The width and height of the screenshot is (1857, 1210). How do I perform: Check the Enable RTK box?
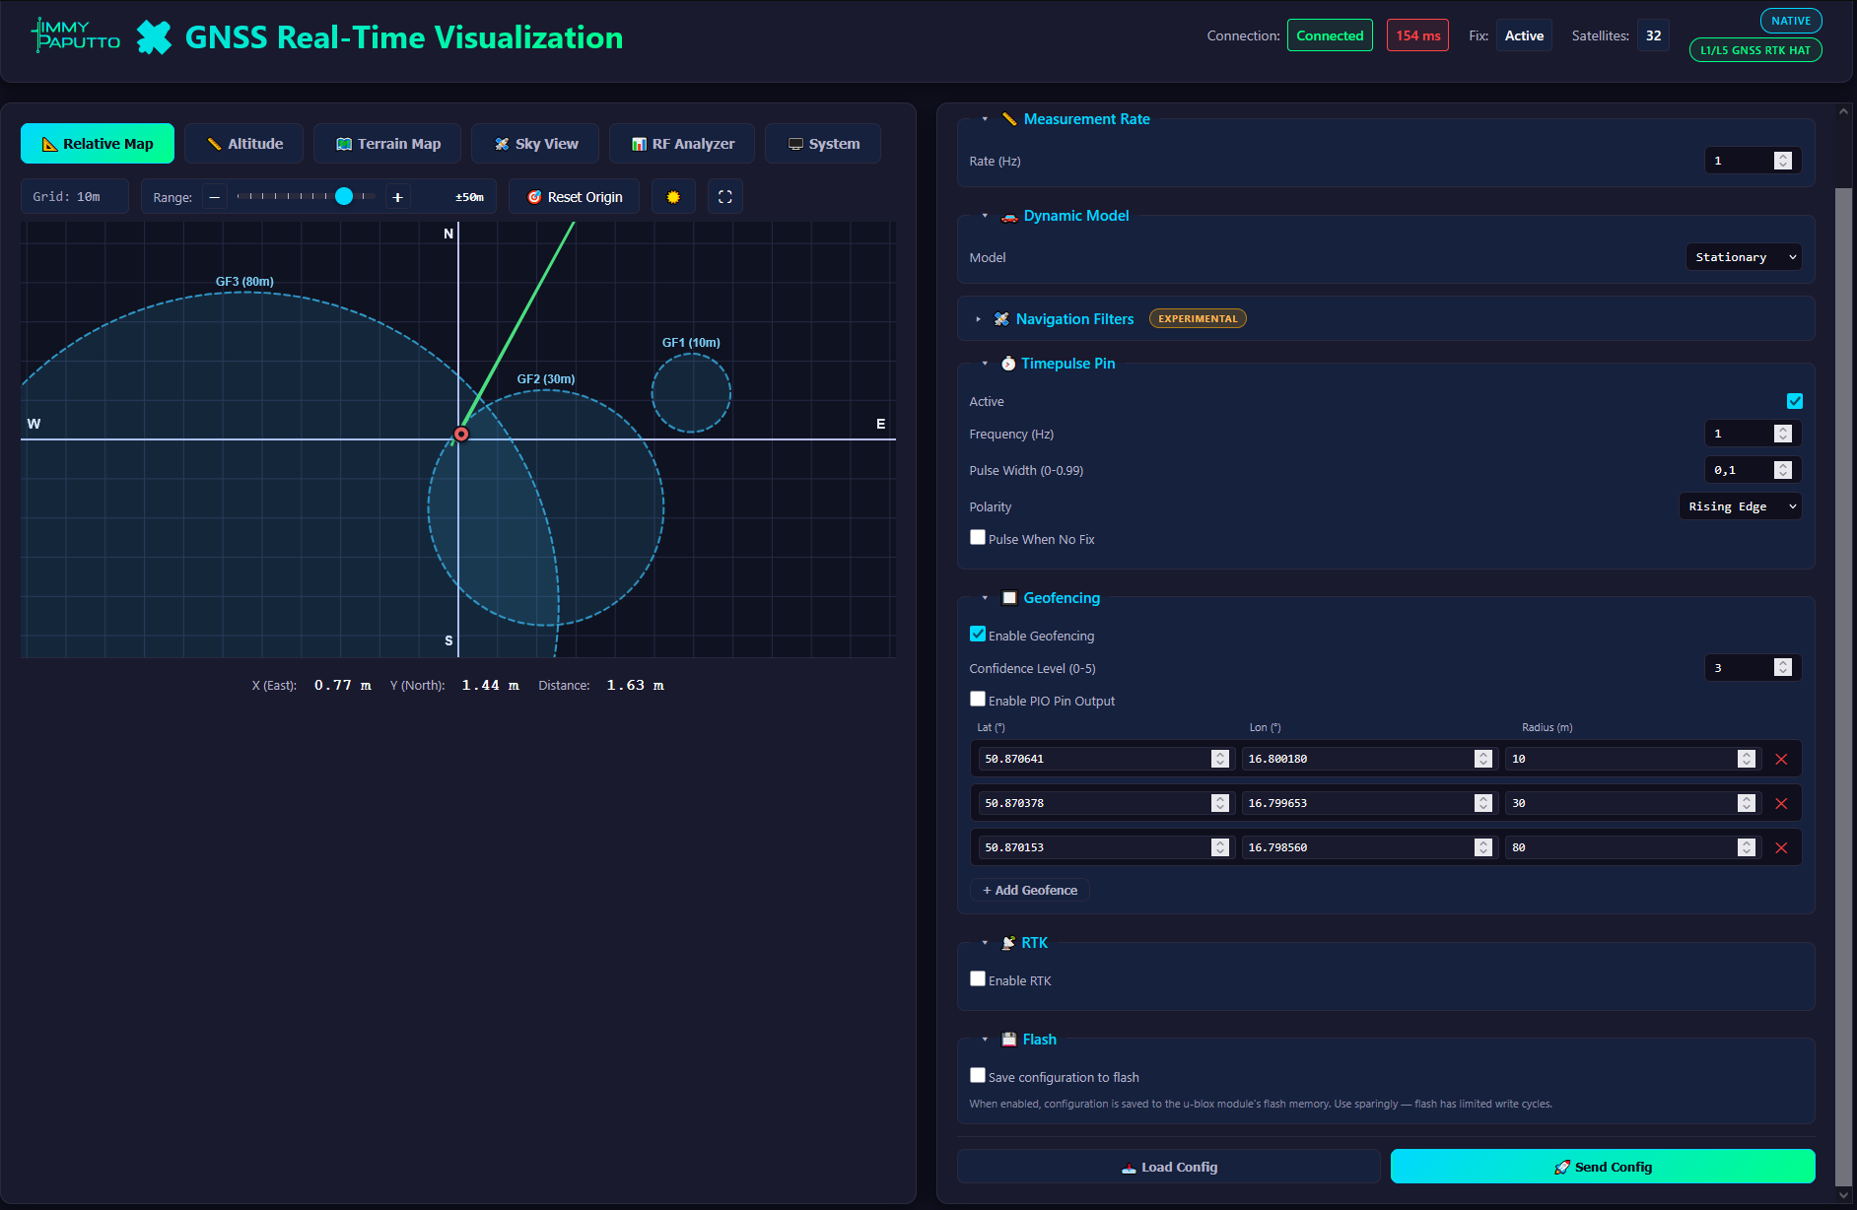[x=978, y=979]
